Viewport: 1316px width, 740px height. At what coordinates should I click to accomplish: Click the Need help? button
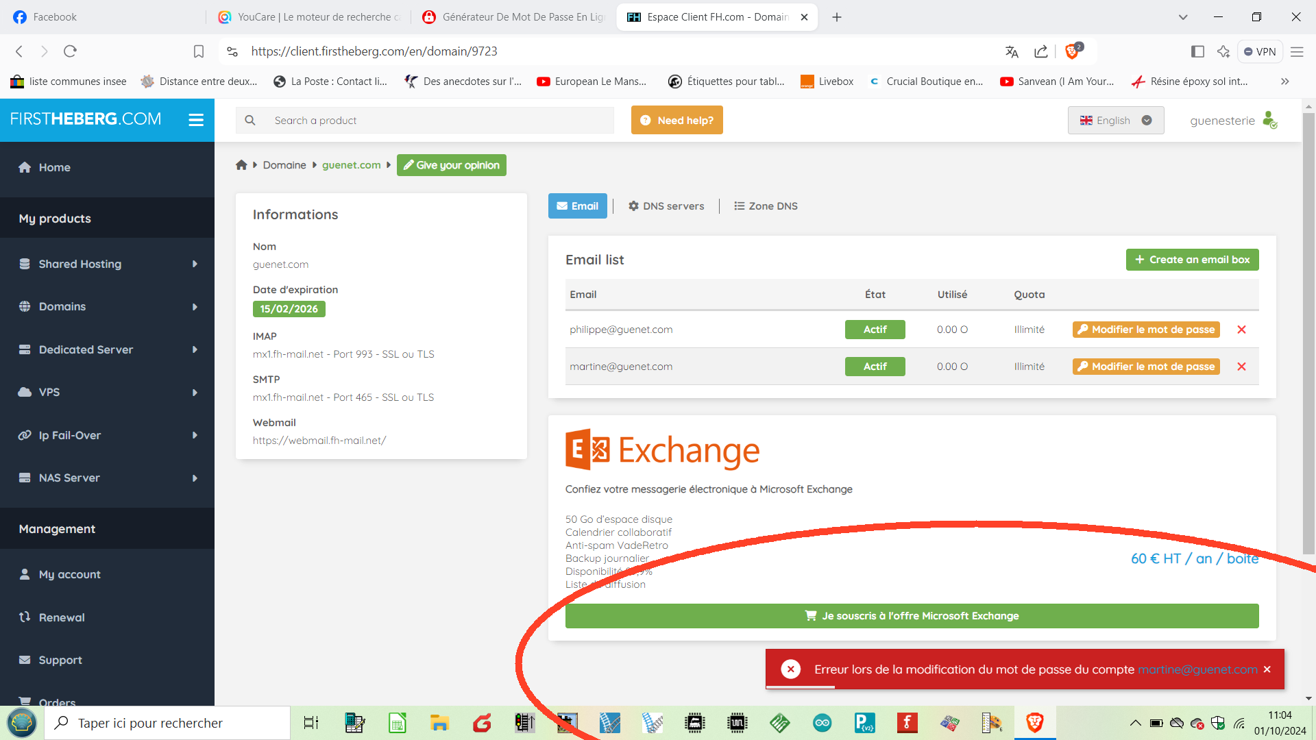coord(677,121)
